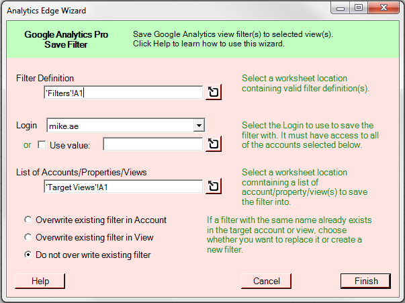Click List of Accounts/Properties/Views input field
405x303 pixels.
click(124, 187)
